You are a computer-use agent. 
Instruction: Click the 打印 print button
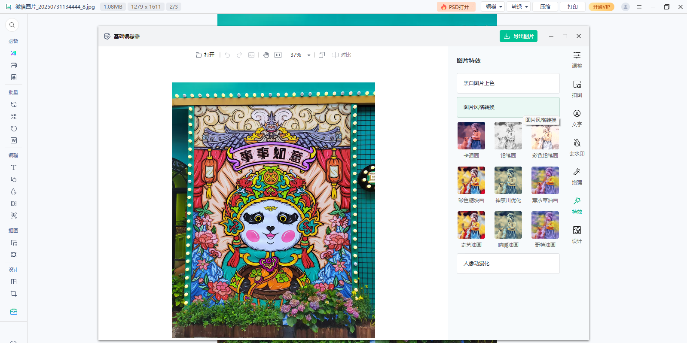[572, 6]
